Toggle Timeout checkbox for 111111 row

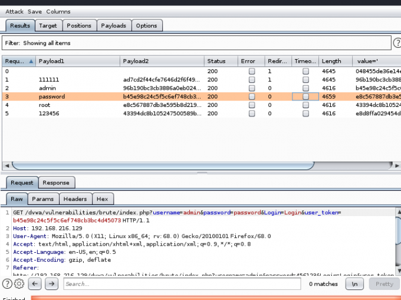(305, 80)
